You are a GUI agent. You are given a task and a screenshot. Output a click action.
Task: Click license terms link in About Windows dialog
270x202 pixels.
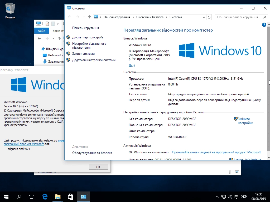pyautogui.click(x=34, y=142)
